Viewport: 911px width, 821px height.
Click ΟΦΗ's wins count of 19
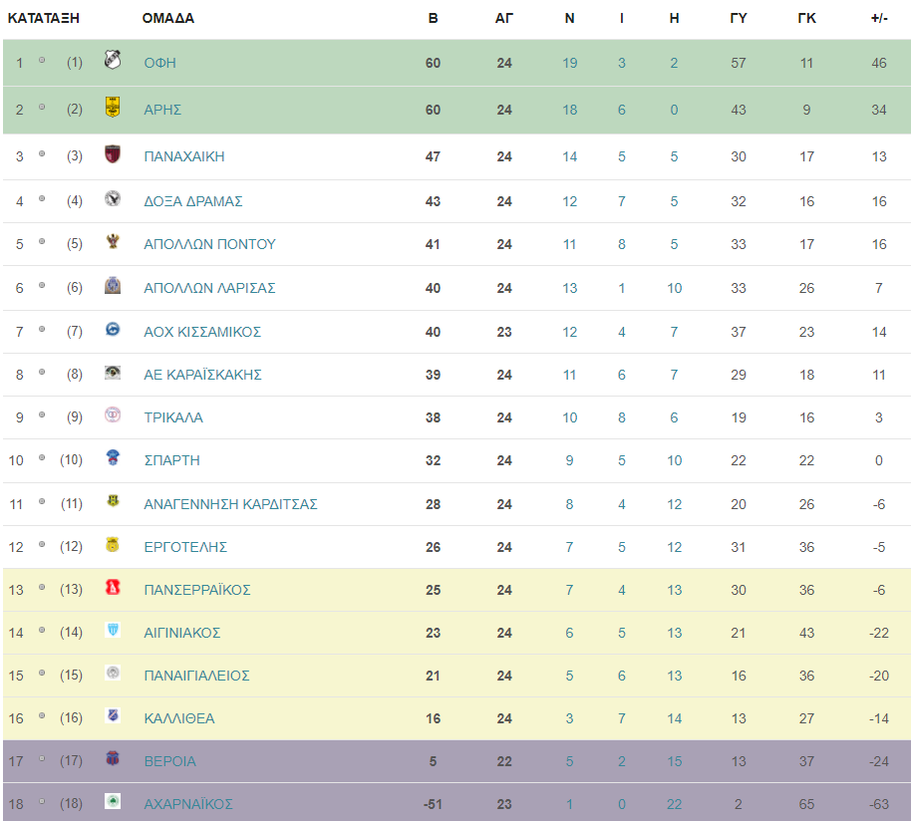pyautogui.click(x=569, y=63)
